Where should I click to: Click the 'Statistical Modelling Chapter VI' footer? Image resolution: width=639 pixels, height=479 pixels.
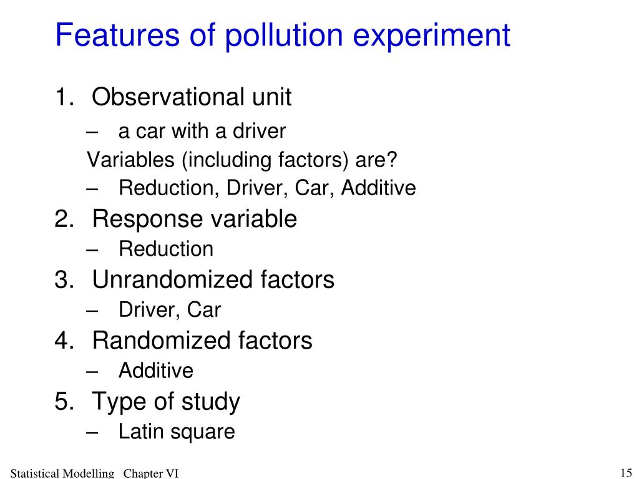[94, 473]
